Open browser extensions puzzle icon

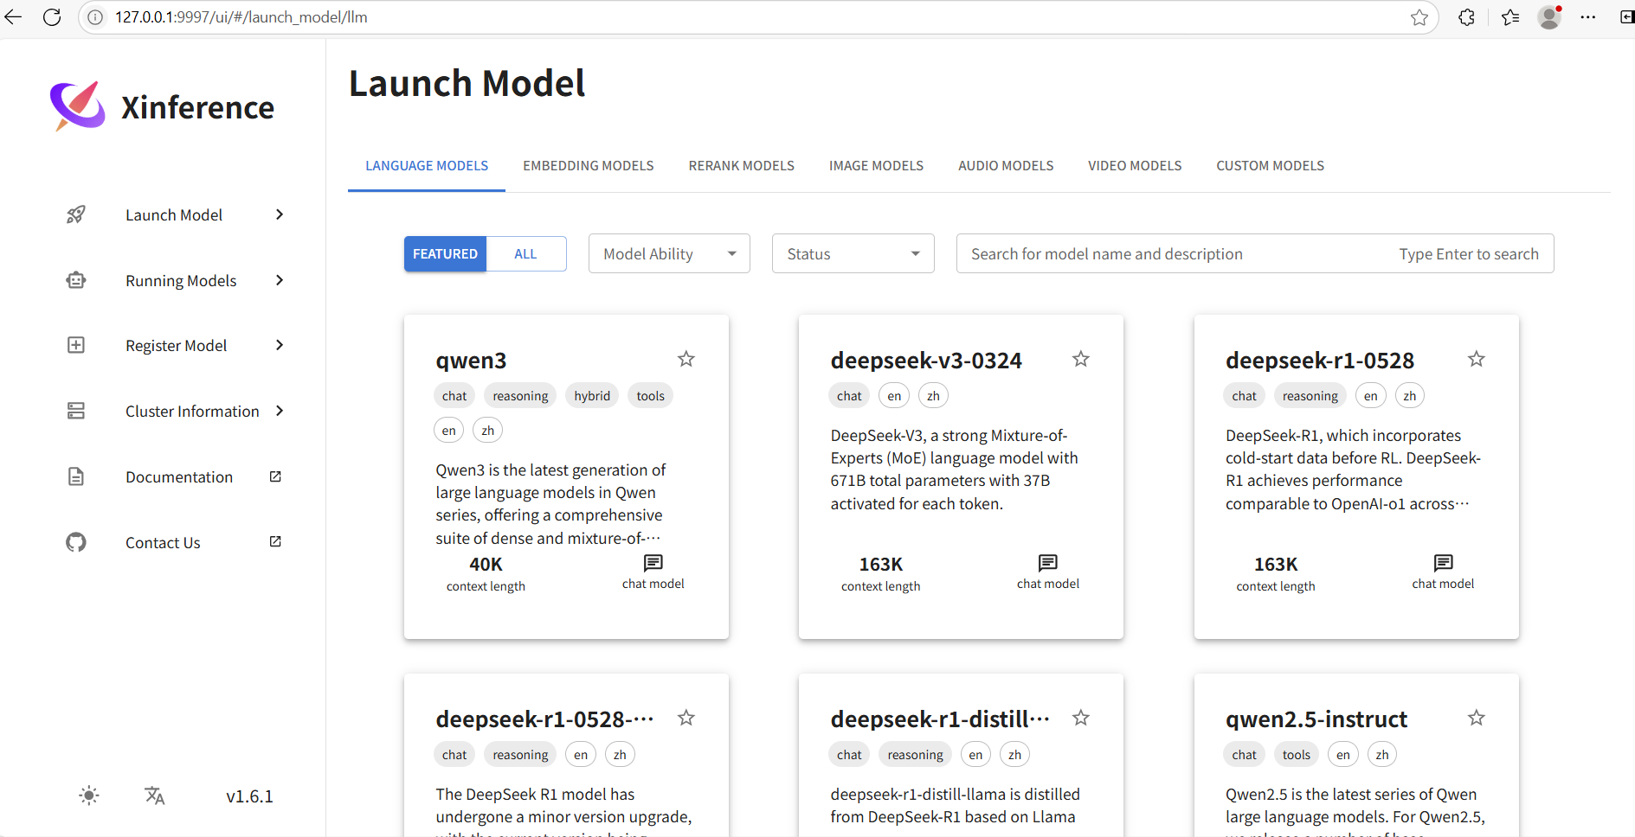1466,17
